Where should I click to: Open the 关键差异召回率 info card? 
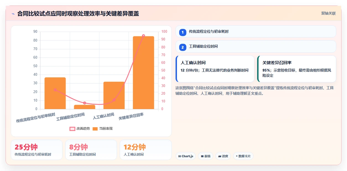(297, 69)
